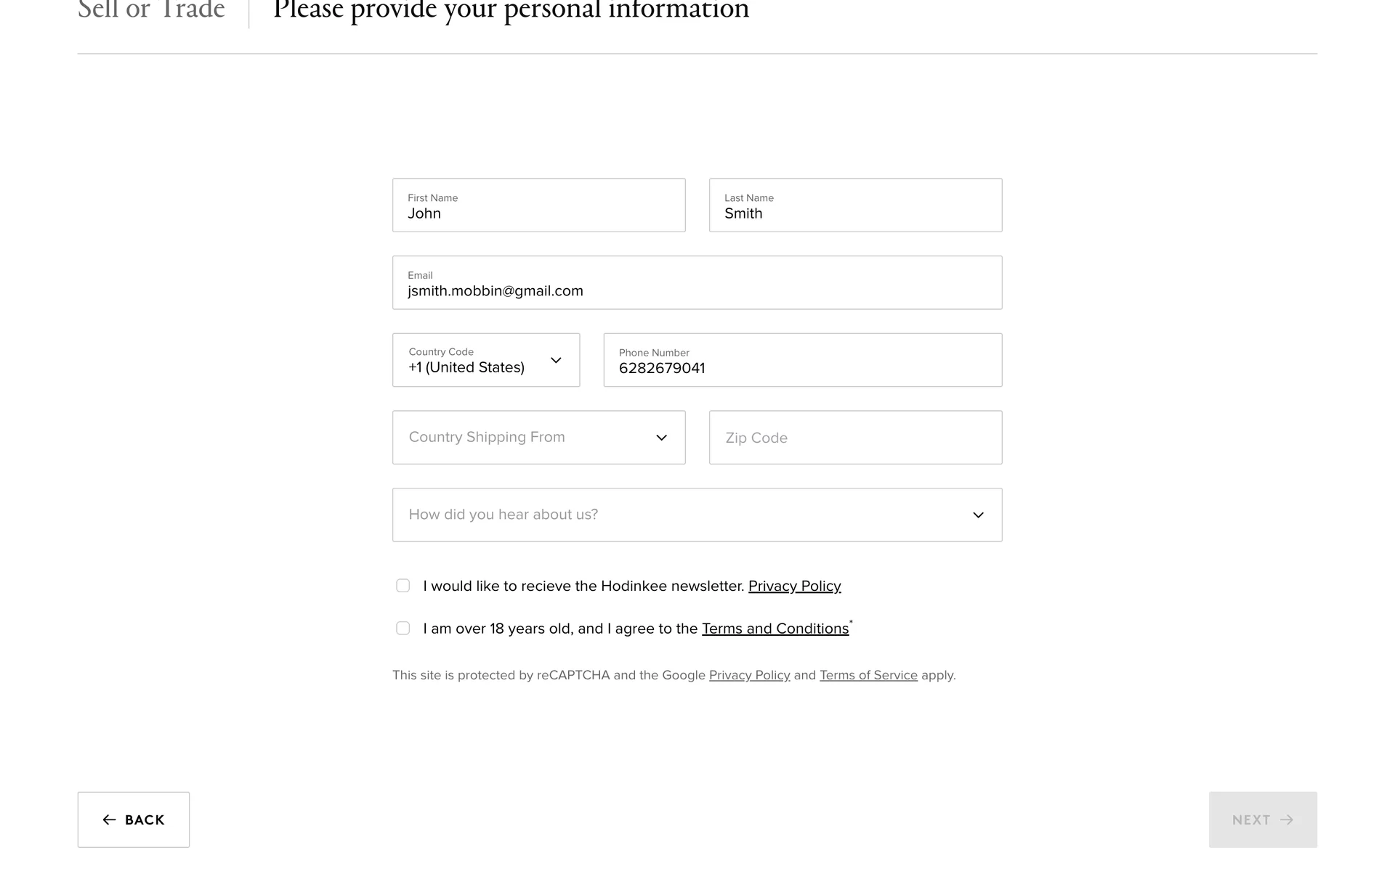Open newsletter Privacy Policy link

794,586
